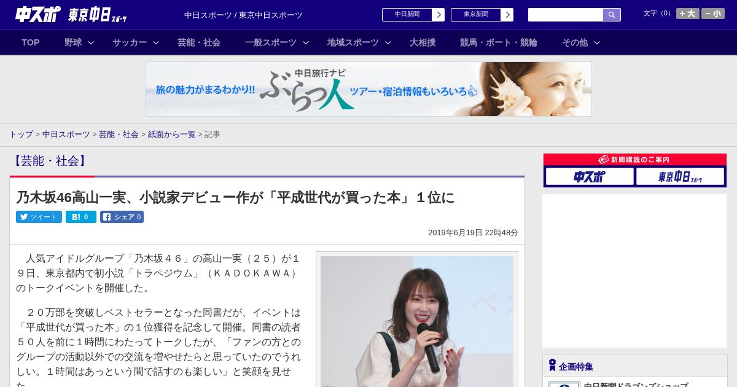Share article via Twitter ツイート button
737x387 pixels.
(x=39, y=217)
